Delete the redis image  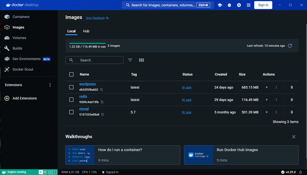pyautogui.click(x=292, y=100)
